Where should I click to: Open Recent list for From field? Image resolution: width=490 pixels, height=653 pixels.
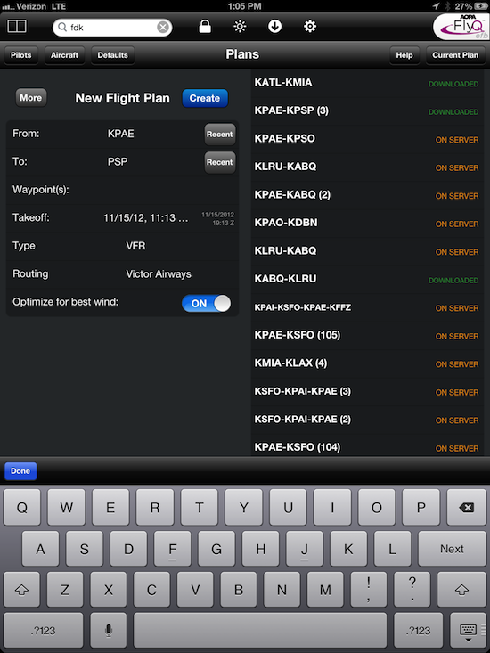pyautogui.click(x=219, y=135)
